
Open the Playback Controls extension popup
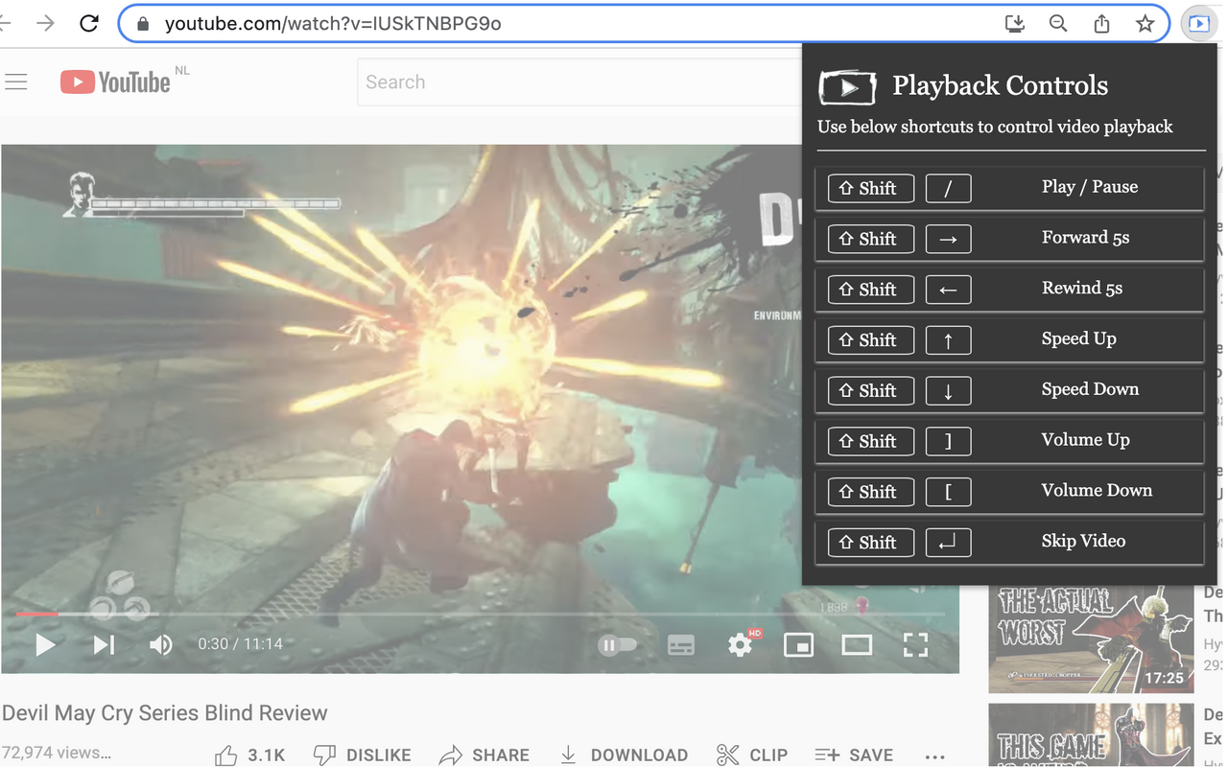[x=1198, y=23]
